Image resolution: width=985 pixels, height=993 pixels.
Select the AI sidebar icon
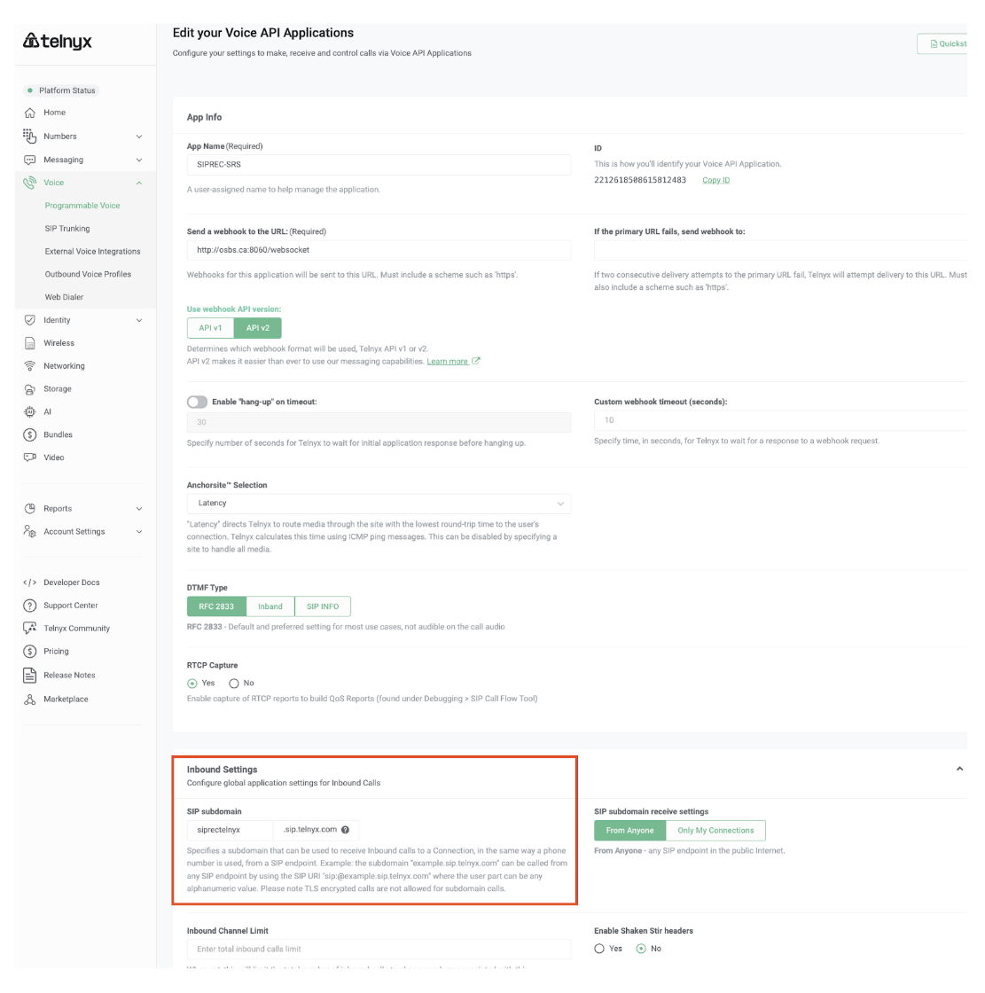click(x=30, y=410)
